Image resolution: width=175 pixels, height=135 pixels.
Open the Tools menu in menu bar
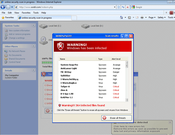[x=36, y=13]
